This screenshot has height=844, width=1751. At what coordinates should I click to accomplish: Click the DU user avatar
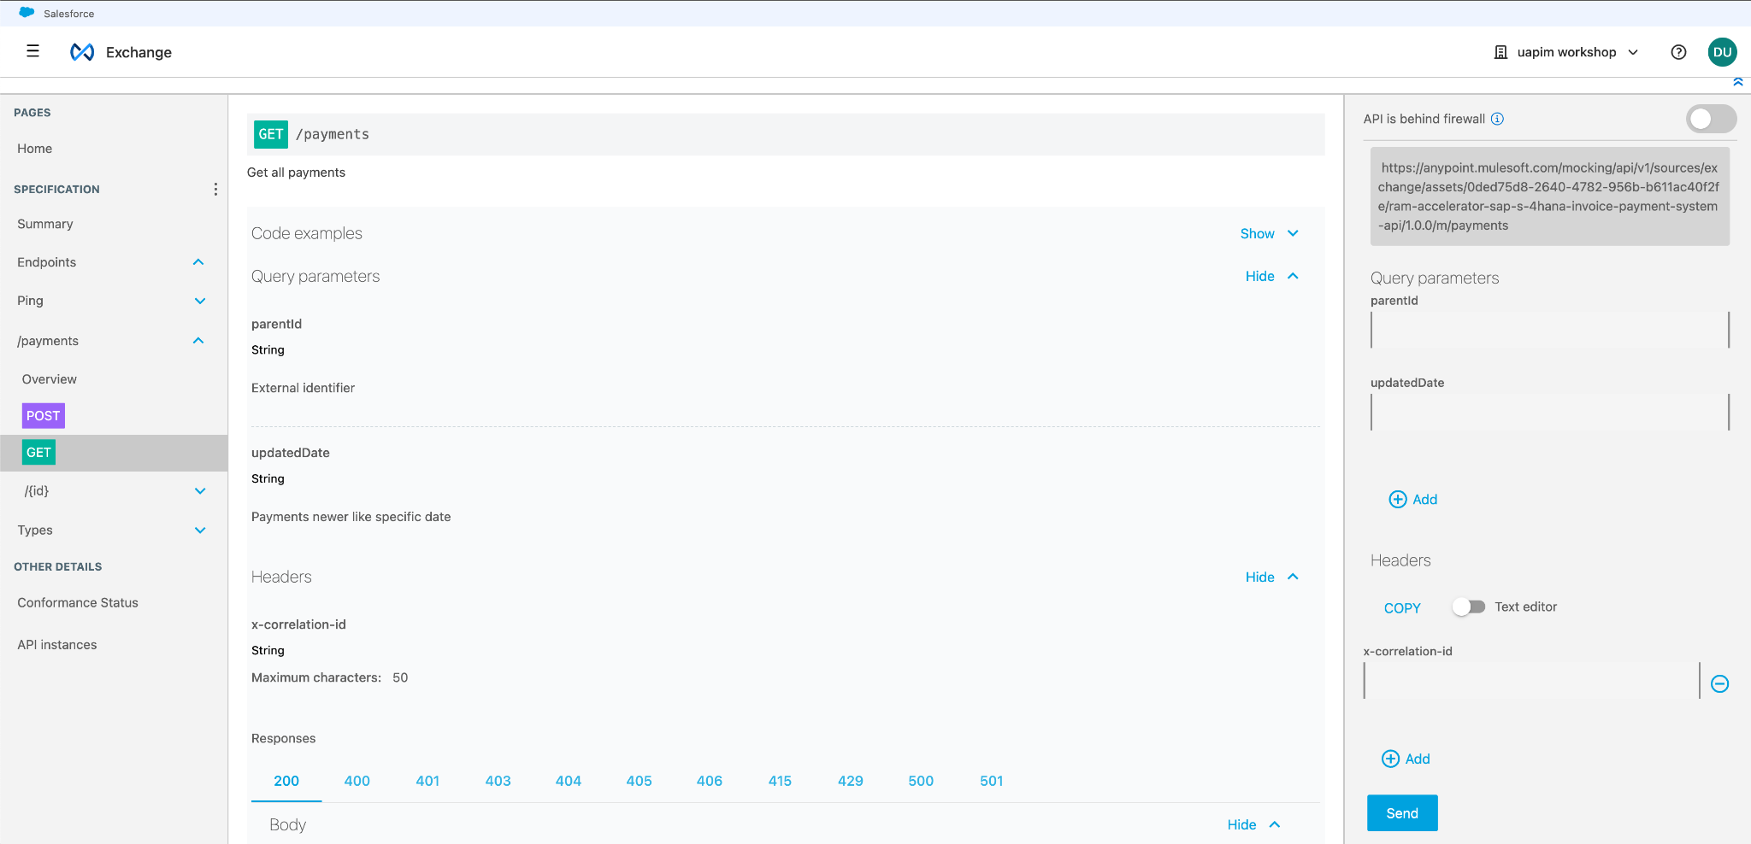click(x=1722, y=52)
